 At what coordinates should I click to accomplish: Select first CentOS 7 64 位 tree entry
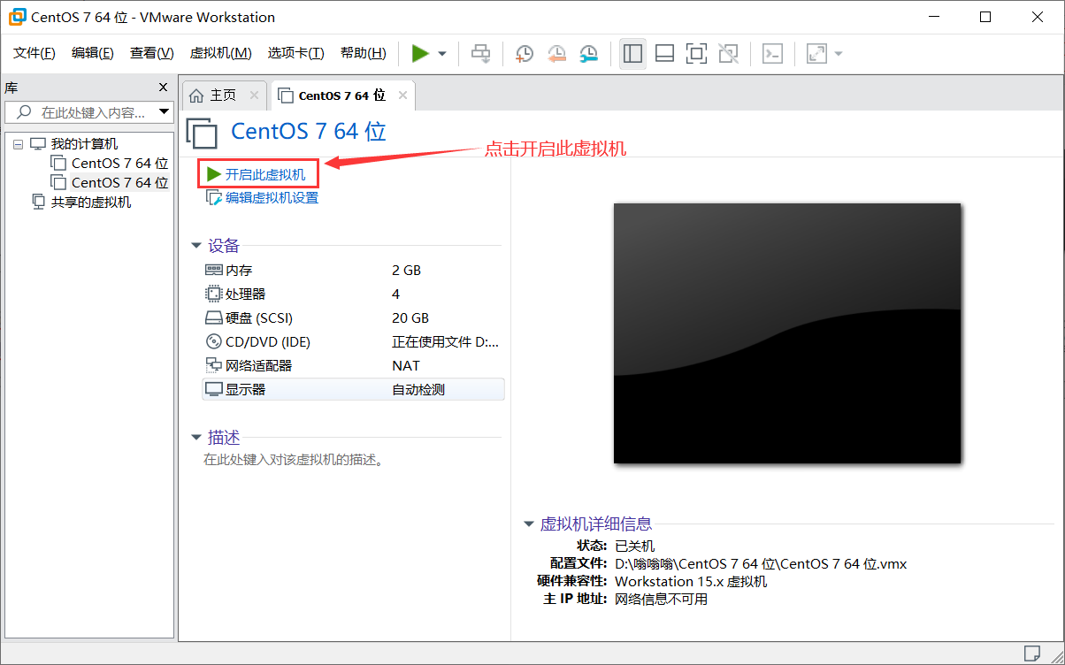[119, 163]
